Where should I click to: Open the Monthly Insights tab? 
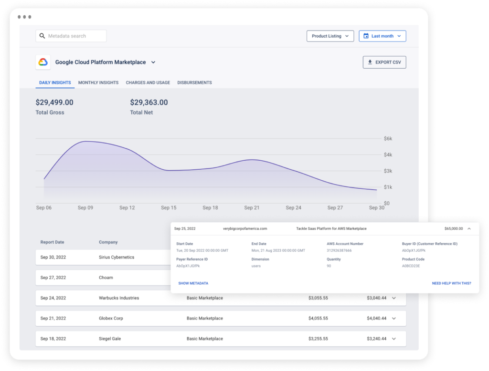click(x=98, y=82)
